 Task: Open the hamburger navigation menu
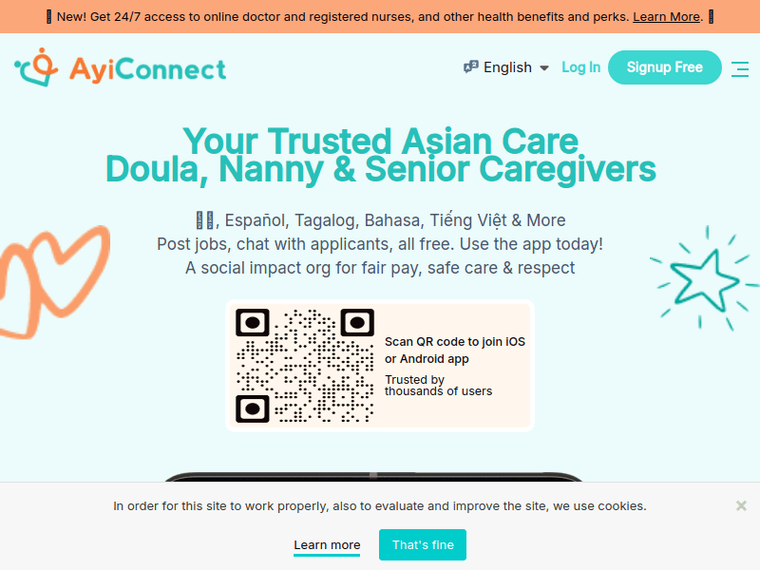tap(740, 68)
